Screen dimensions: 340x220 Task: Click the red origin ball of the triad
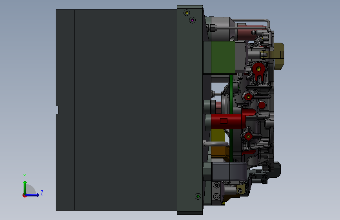[x=24, y=195]
